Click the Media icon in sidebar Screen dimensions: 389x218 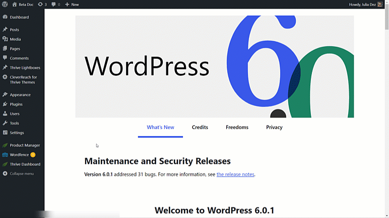tap(5, 39)
